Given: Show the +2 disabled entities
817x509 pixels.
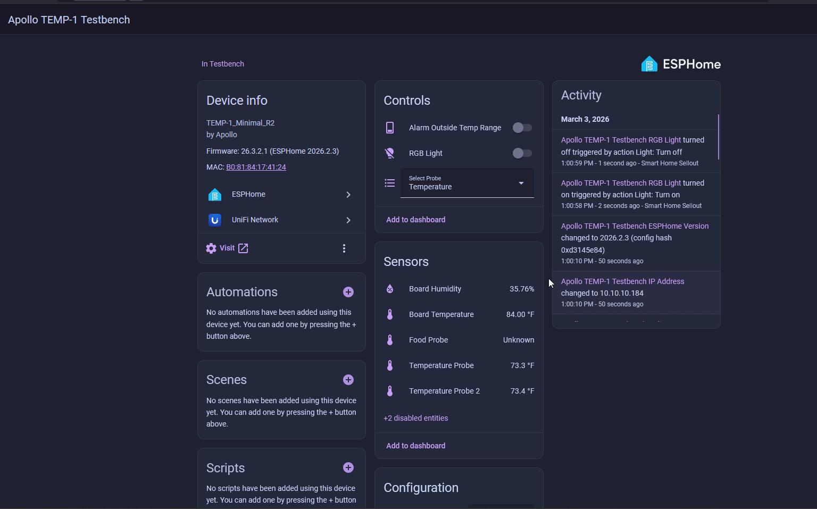Looking at the screenshot, I should click(x=415, y=418).
